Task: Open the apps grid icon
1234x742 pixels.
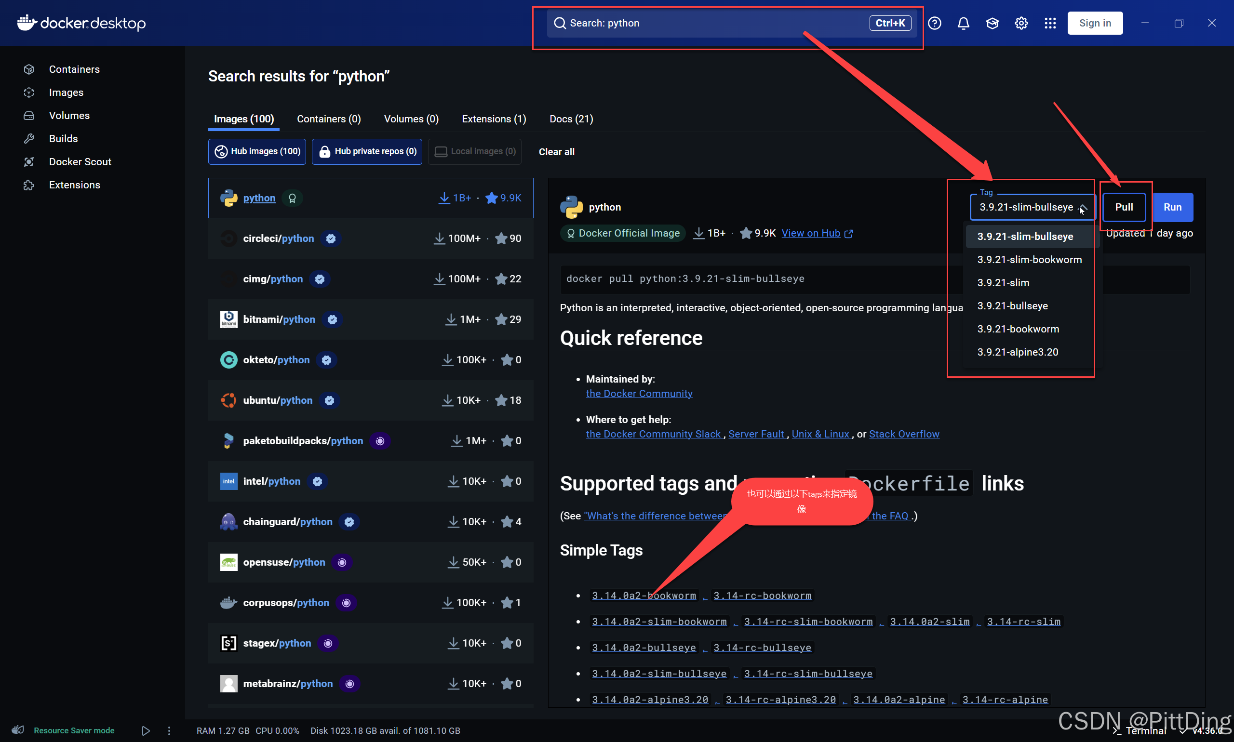Action: click(1050, 23)
